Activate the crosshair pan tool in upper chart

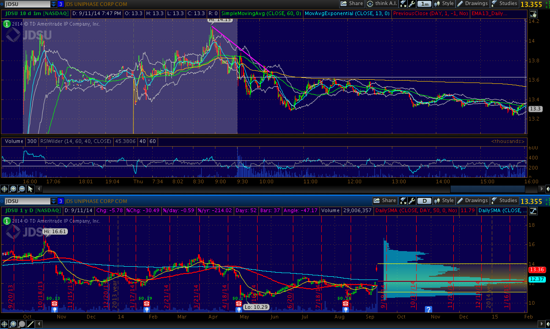[x=5, y=189]
